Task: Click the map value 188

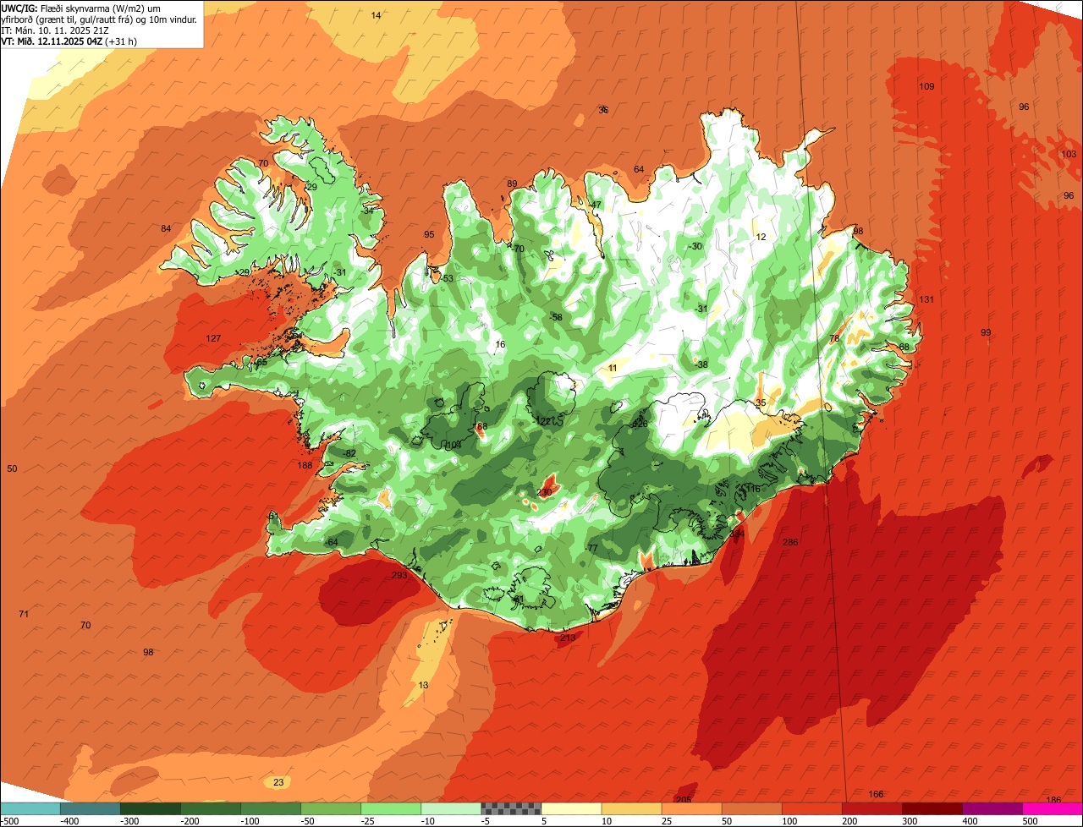Action: (x=305, y=466)
